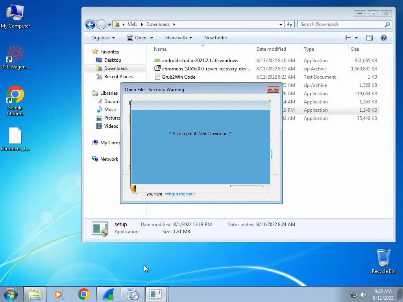The height and width of the screenshot is (302, 403).
Task: Open My Computer desktop icon
Action: 15,16
